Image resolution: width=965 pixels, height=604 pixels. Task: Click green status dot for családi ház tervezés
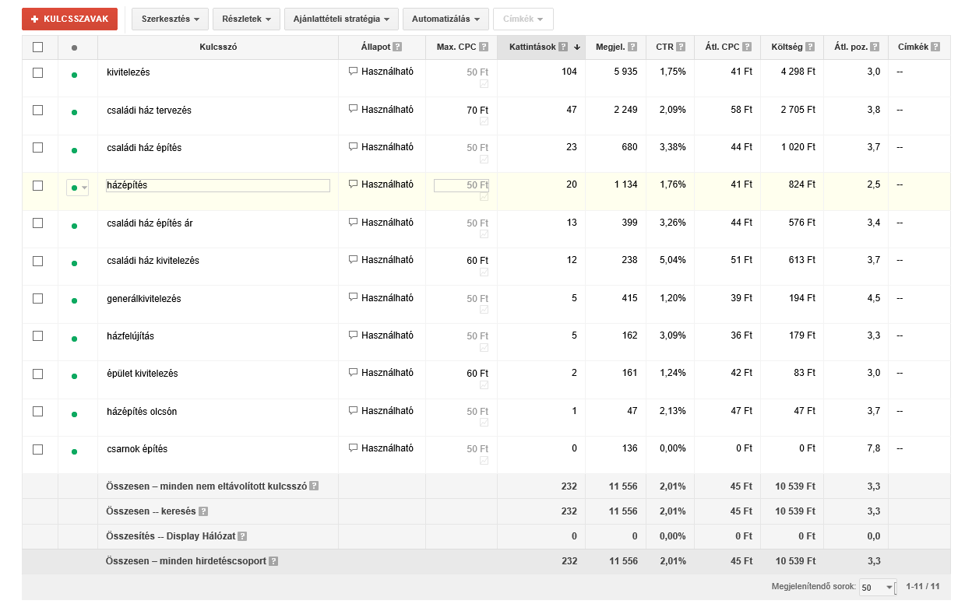[x=74, y=112]
